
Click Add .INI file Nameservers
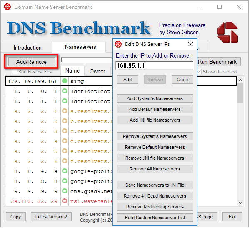pyautogui.click(x=155, y=120)
